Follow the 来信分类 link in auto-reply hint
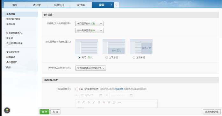Viewport: 222px width, 116px height. coord(119,89)
